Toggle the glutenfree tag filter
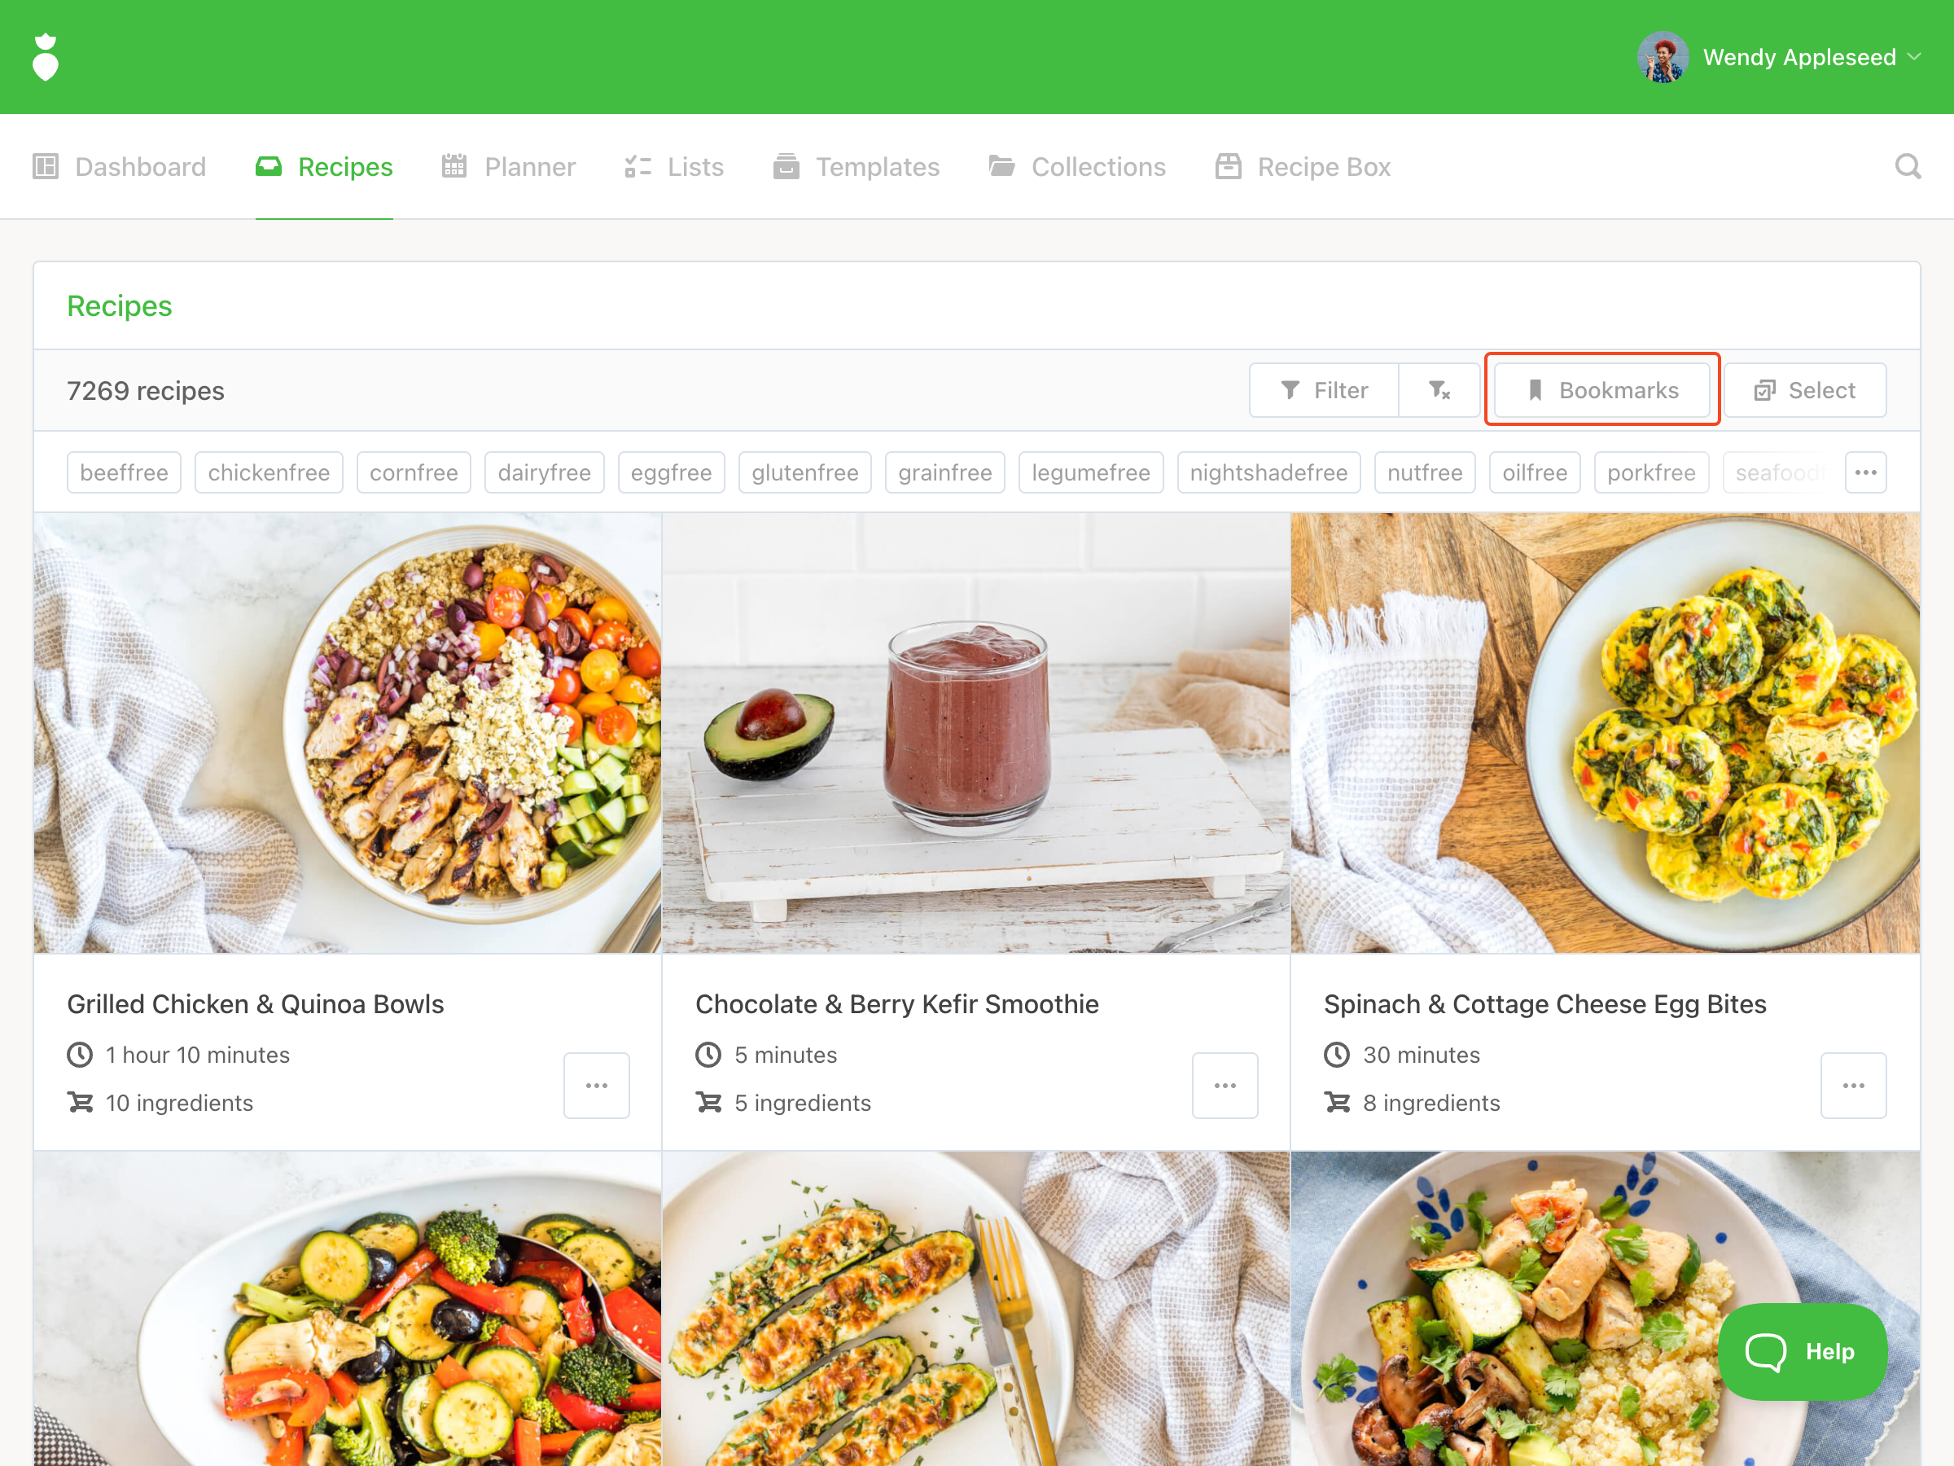The width and height of the screenshot is (1954, 1466). [804, 472]
